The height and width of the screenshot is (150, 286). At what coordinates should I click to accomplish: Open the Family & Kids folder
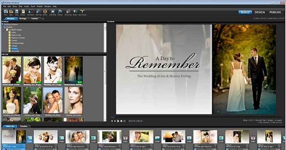click(x=16, y=35)
